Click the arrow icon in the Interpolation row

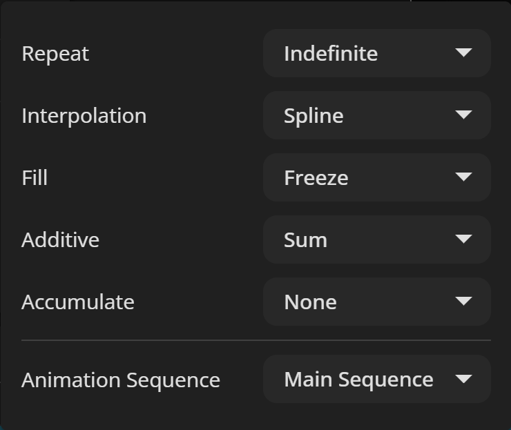(464, 115)
